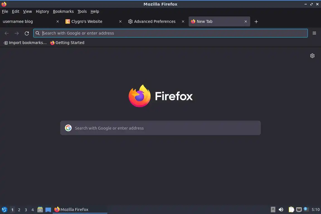
Task: Open the clipboard manager tray icon
Action: click(x=291, y=210)
